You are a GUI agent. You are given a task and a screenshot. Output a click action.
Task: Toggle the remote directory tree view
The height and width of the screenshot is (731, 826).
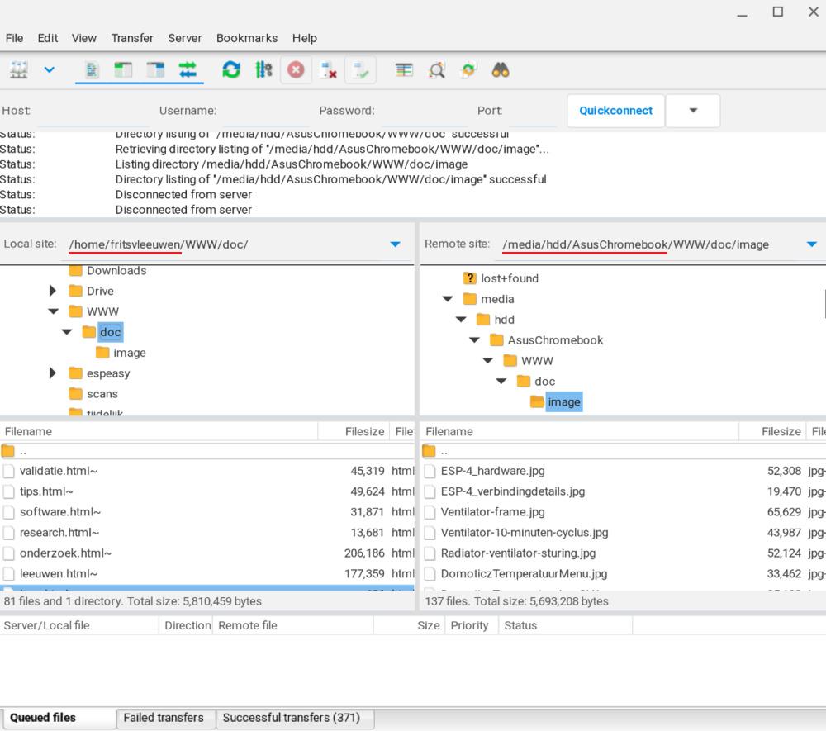coord(155,70)
